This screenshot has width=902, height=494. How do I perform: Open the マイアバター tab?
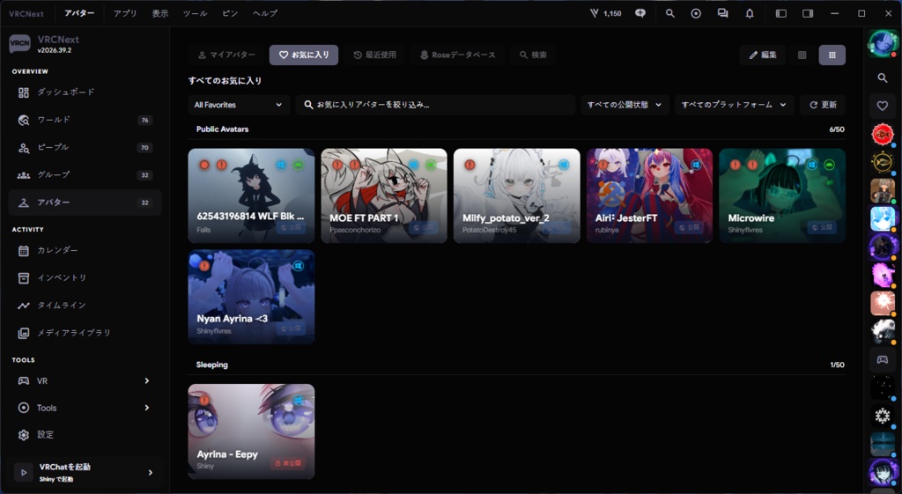coord(226,55)
